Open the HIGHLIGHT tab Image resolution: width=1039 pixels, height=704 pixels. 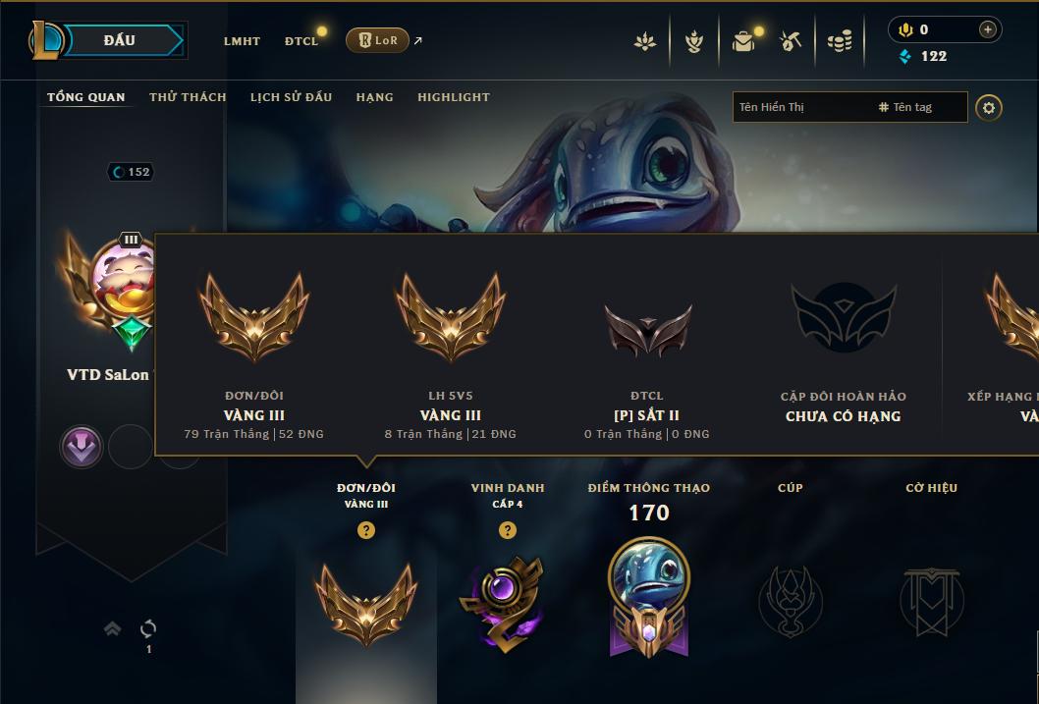454,97
